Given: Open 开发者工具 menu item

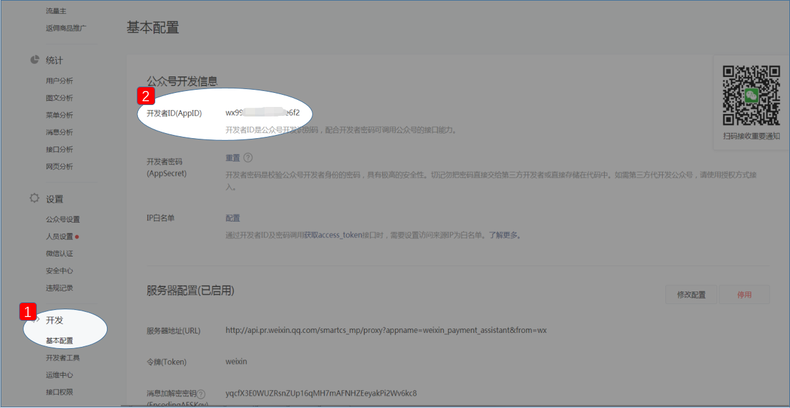Looking at the screenshot, I should [63, 358].
